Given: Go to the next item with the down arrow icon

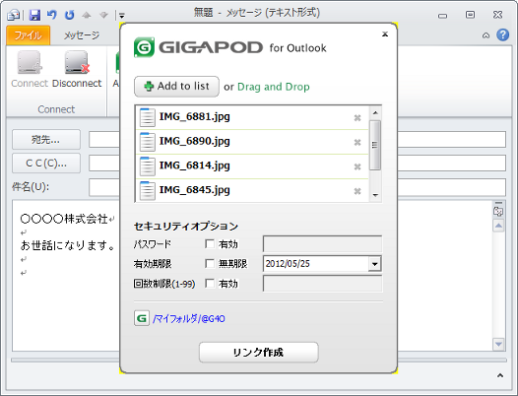Looking at the screenshot, I should (103, 15).
